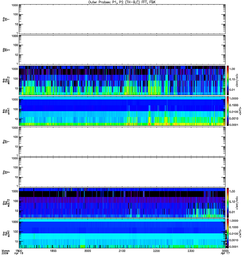Viewport: 244px width, 260px height.
Task: Click the 'thb fff 2' vertical panel label
Action: pos(6,50)
